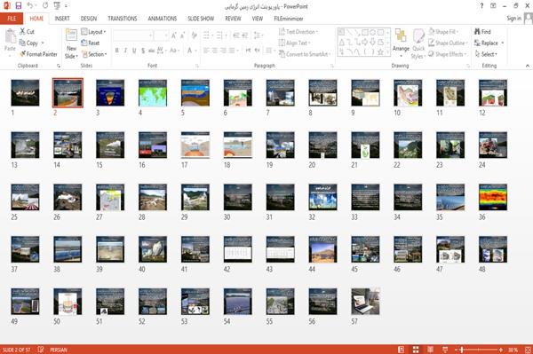Click the Redo icon in title bar

coord(45,6)
